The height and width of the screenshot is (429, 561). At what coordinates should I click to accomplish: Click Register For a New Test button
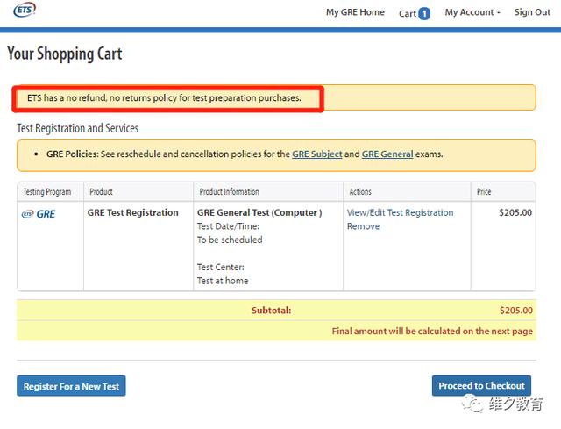71,386
